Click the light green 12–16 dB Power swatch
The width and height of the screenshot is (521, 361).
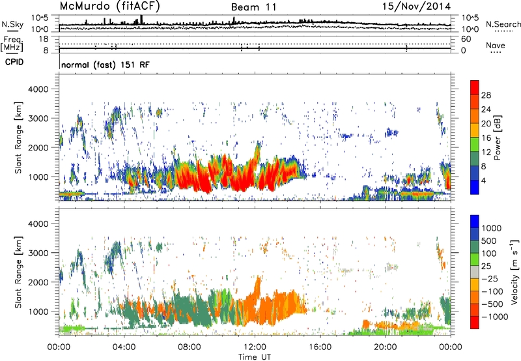[x=475, y=145]
